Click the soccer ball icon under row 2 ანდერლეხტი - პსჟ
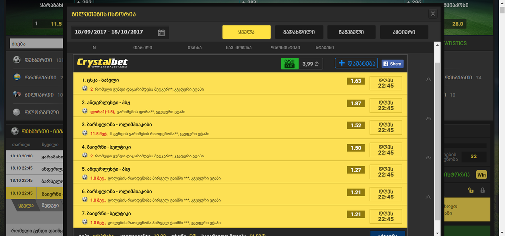Image resolution: width=505 pixels, height=236 pixels. 85,111
